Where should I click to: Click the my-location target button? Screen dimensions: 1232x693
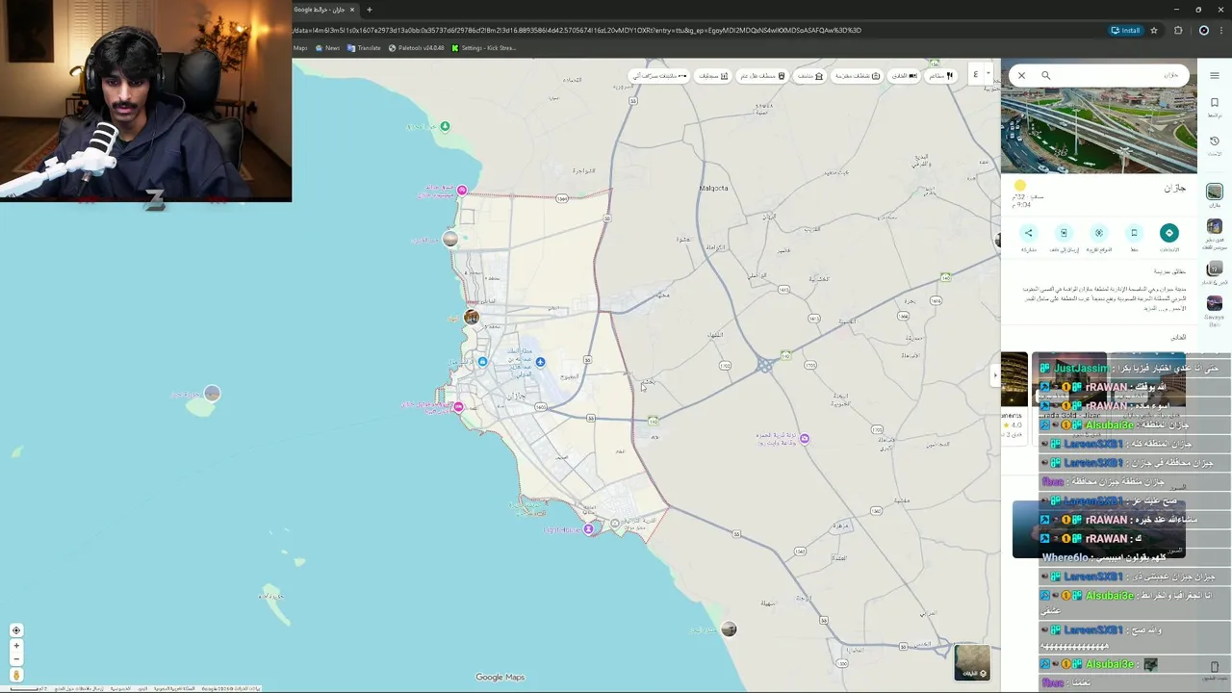point(16,630)
